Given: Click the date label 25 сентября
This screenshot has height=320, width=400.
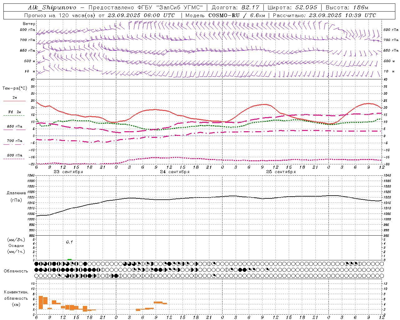Looking at the screenshot, I should click(x=281, y=172).
